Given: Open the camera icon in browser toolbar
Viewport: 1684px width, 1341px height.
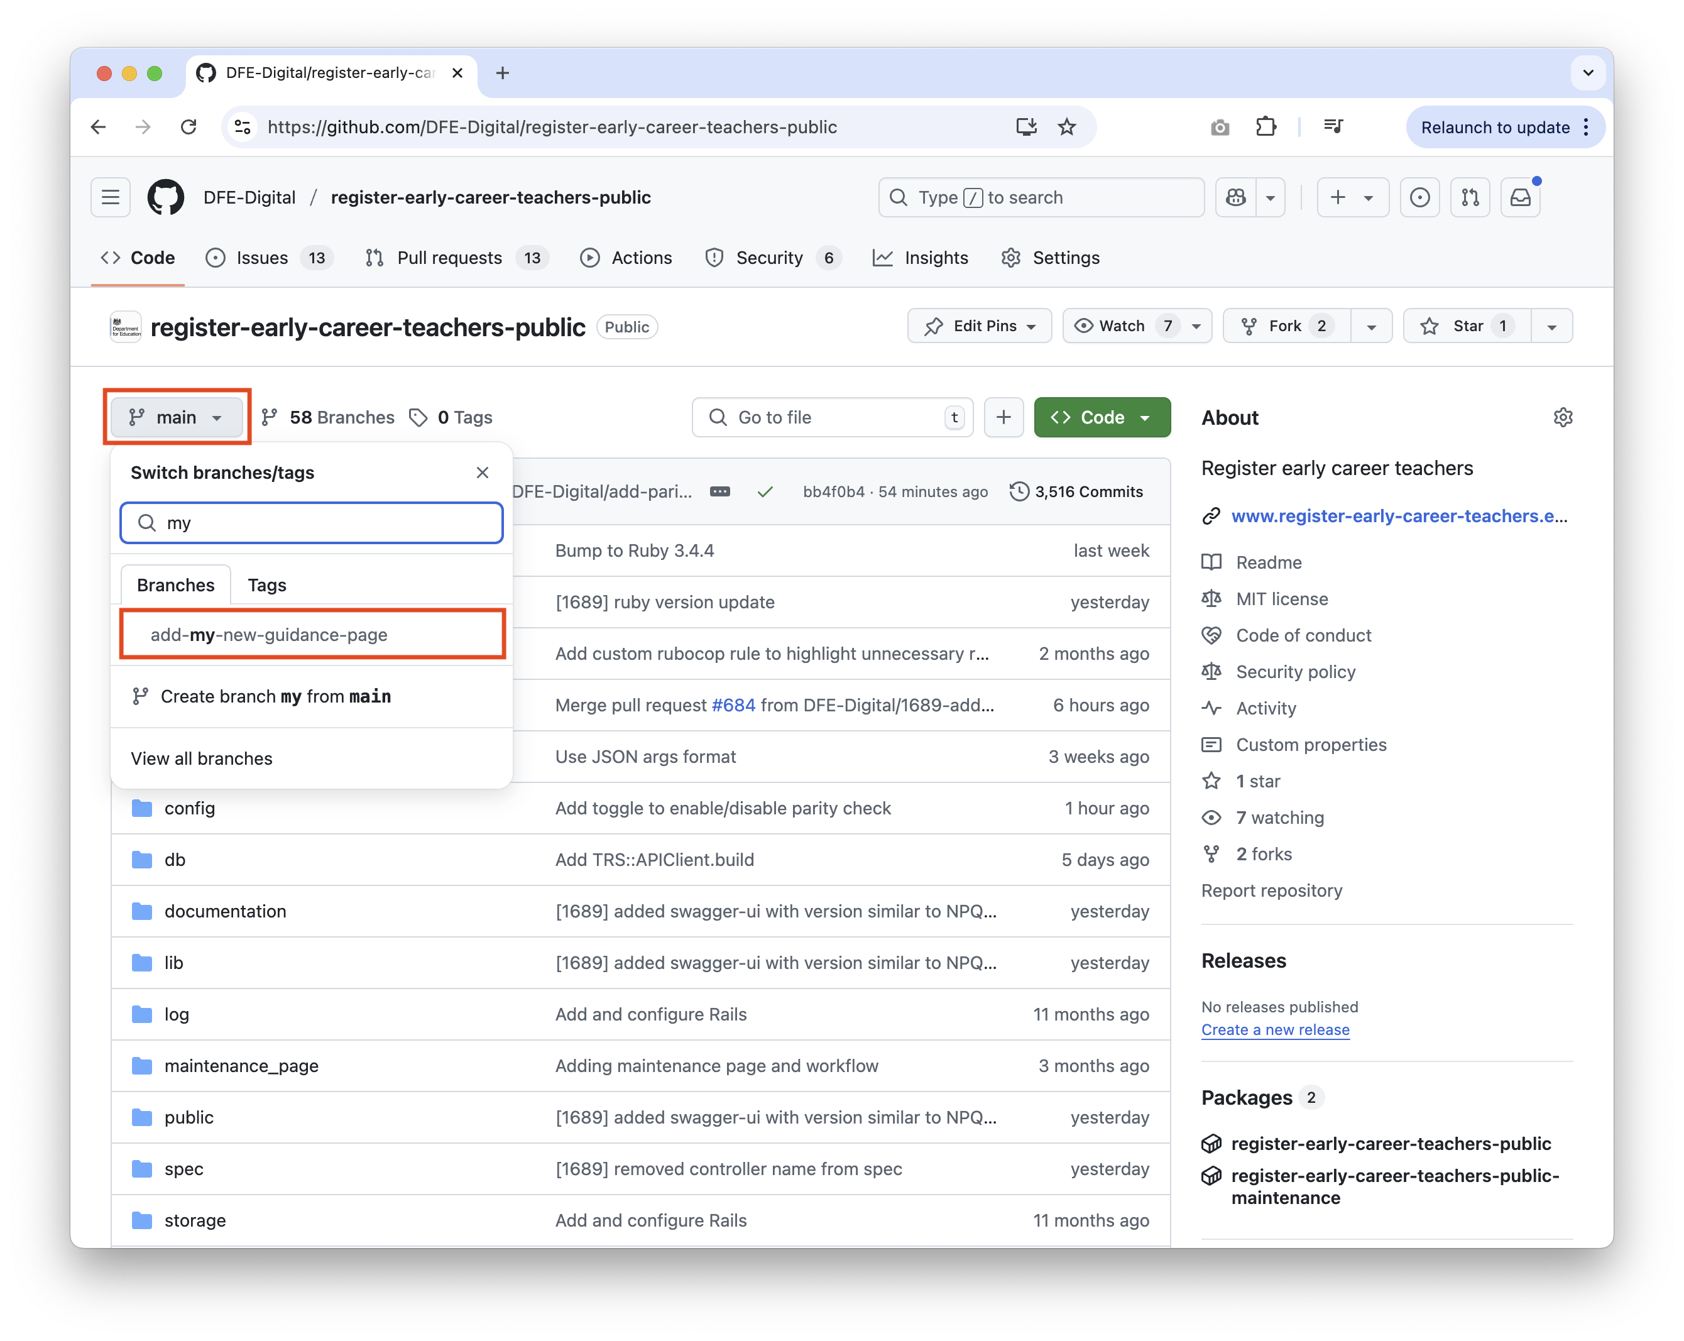Looking at the screenshot, I should pos(1219,126).
